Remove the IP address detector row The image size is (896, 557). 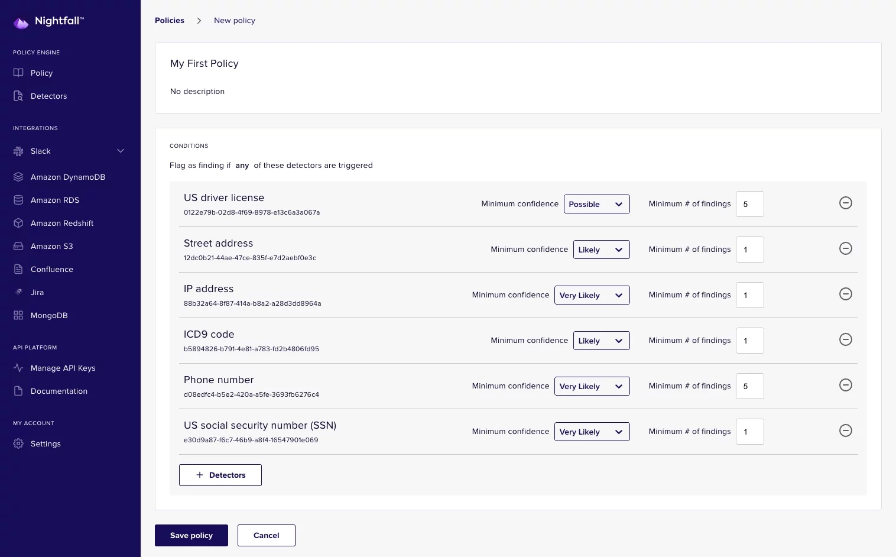pyautogui.click(x=845, y=294)
